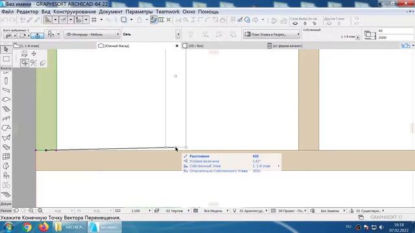Click the Windows Start button
Viewport: 415px width, 233px height.
(x=8, y=227)
